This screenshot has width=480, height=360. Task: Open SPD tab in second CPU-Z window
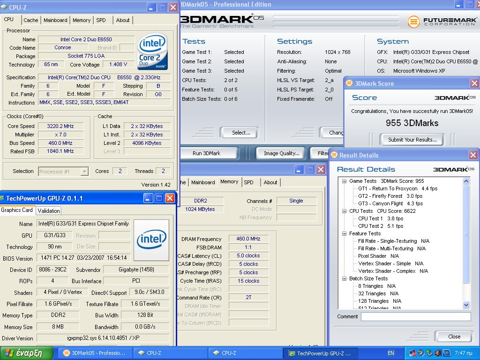pos(248,182)
